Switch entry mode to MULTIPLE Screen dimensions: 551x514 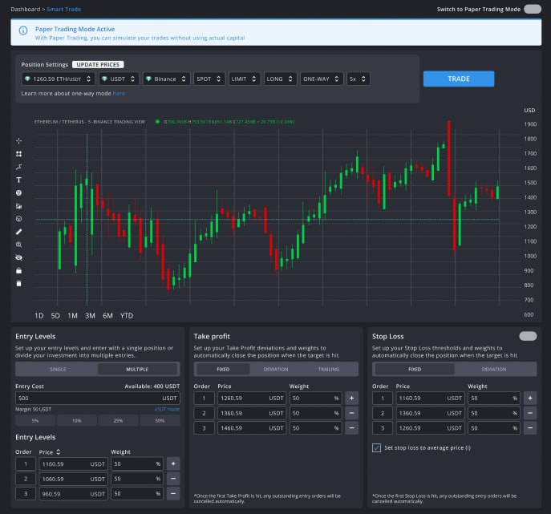tap(137, 369)
